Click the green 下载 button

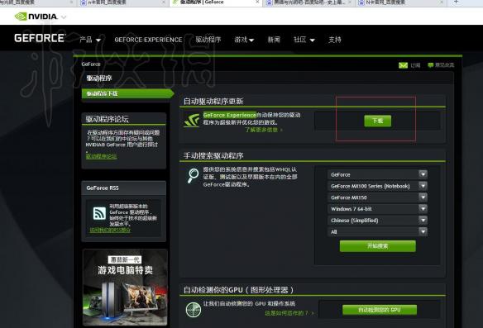pyautogui.click(x=378, y=121)
